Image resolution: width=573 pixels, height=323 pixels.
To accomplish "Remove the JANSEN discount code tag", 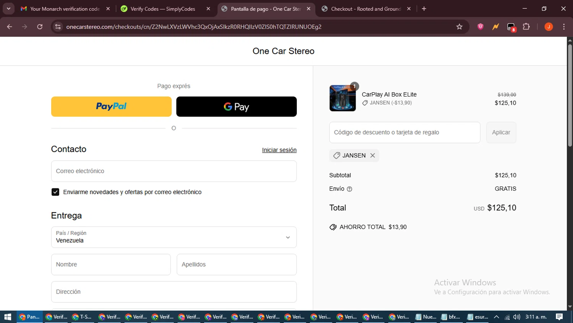I will coord(372,155).
